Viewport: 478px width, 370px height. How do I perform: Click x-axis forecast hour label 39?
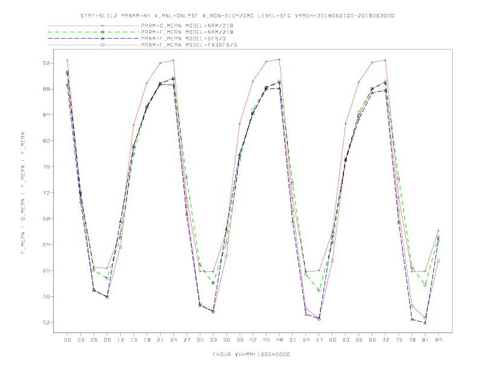click(x=240, y=340)
